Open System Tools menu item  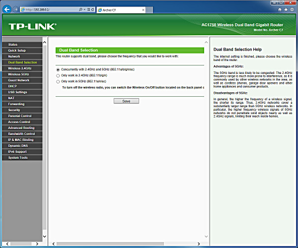click(22, 158)
